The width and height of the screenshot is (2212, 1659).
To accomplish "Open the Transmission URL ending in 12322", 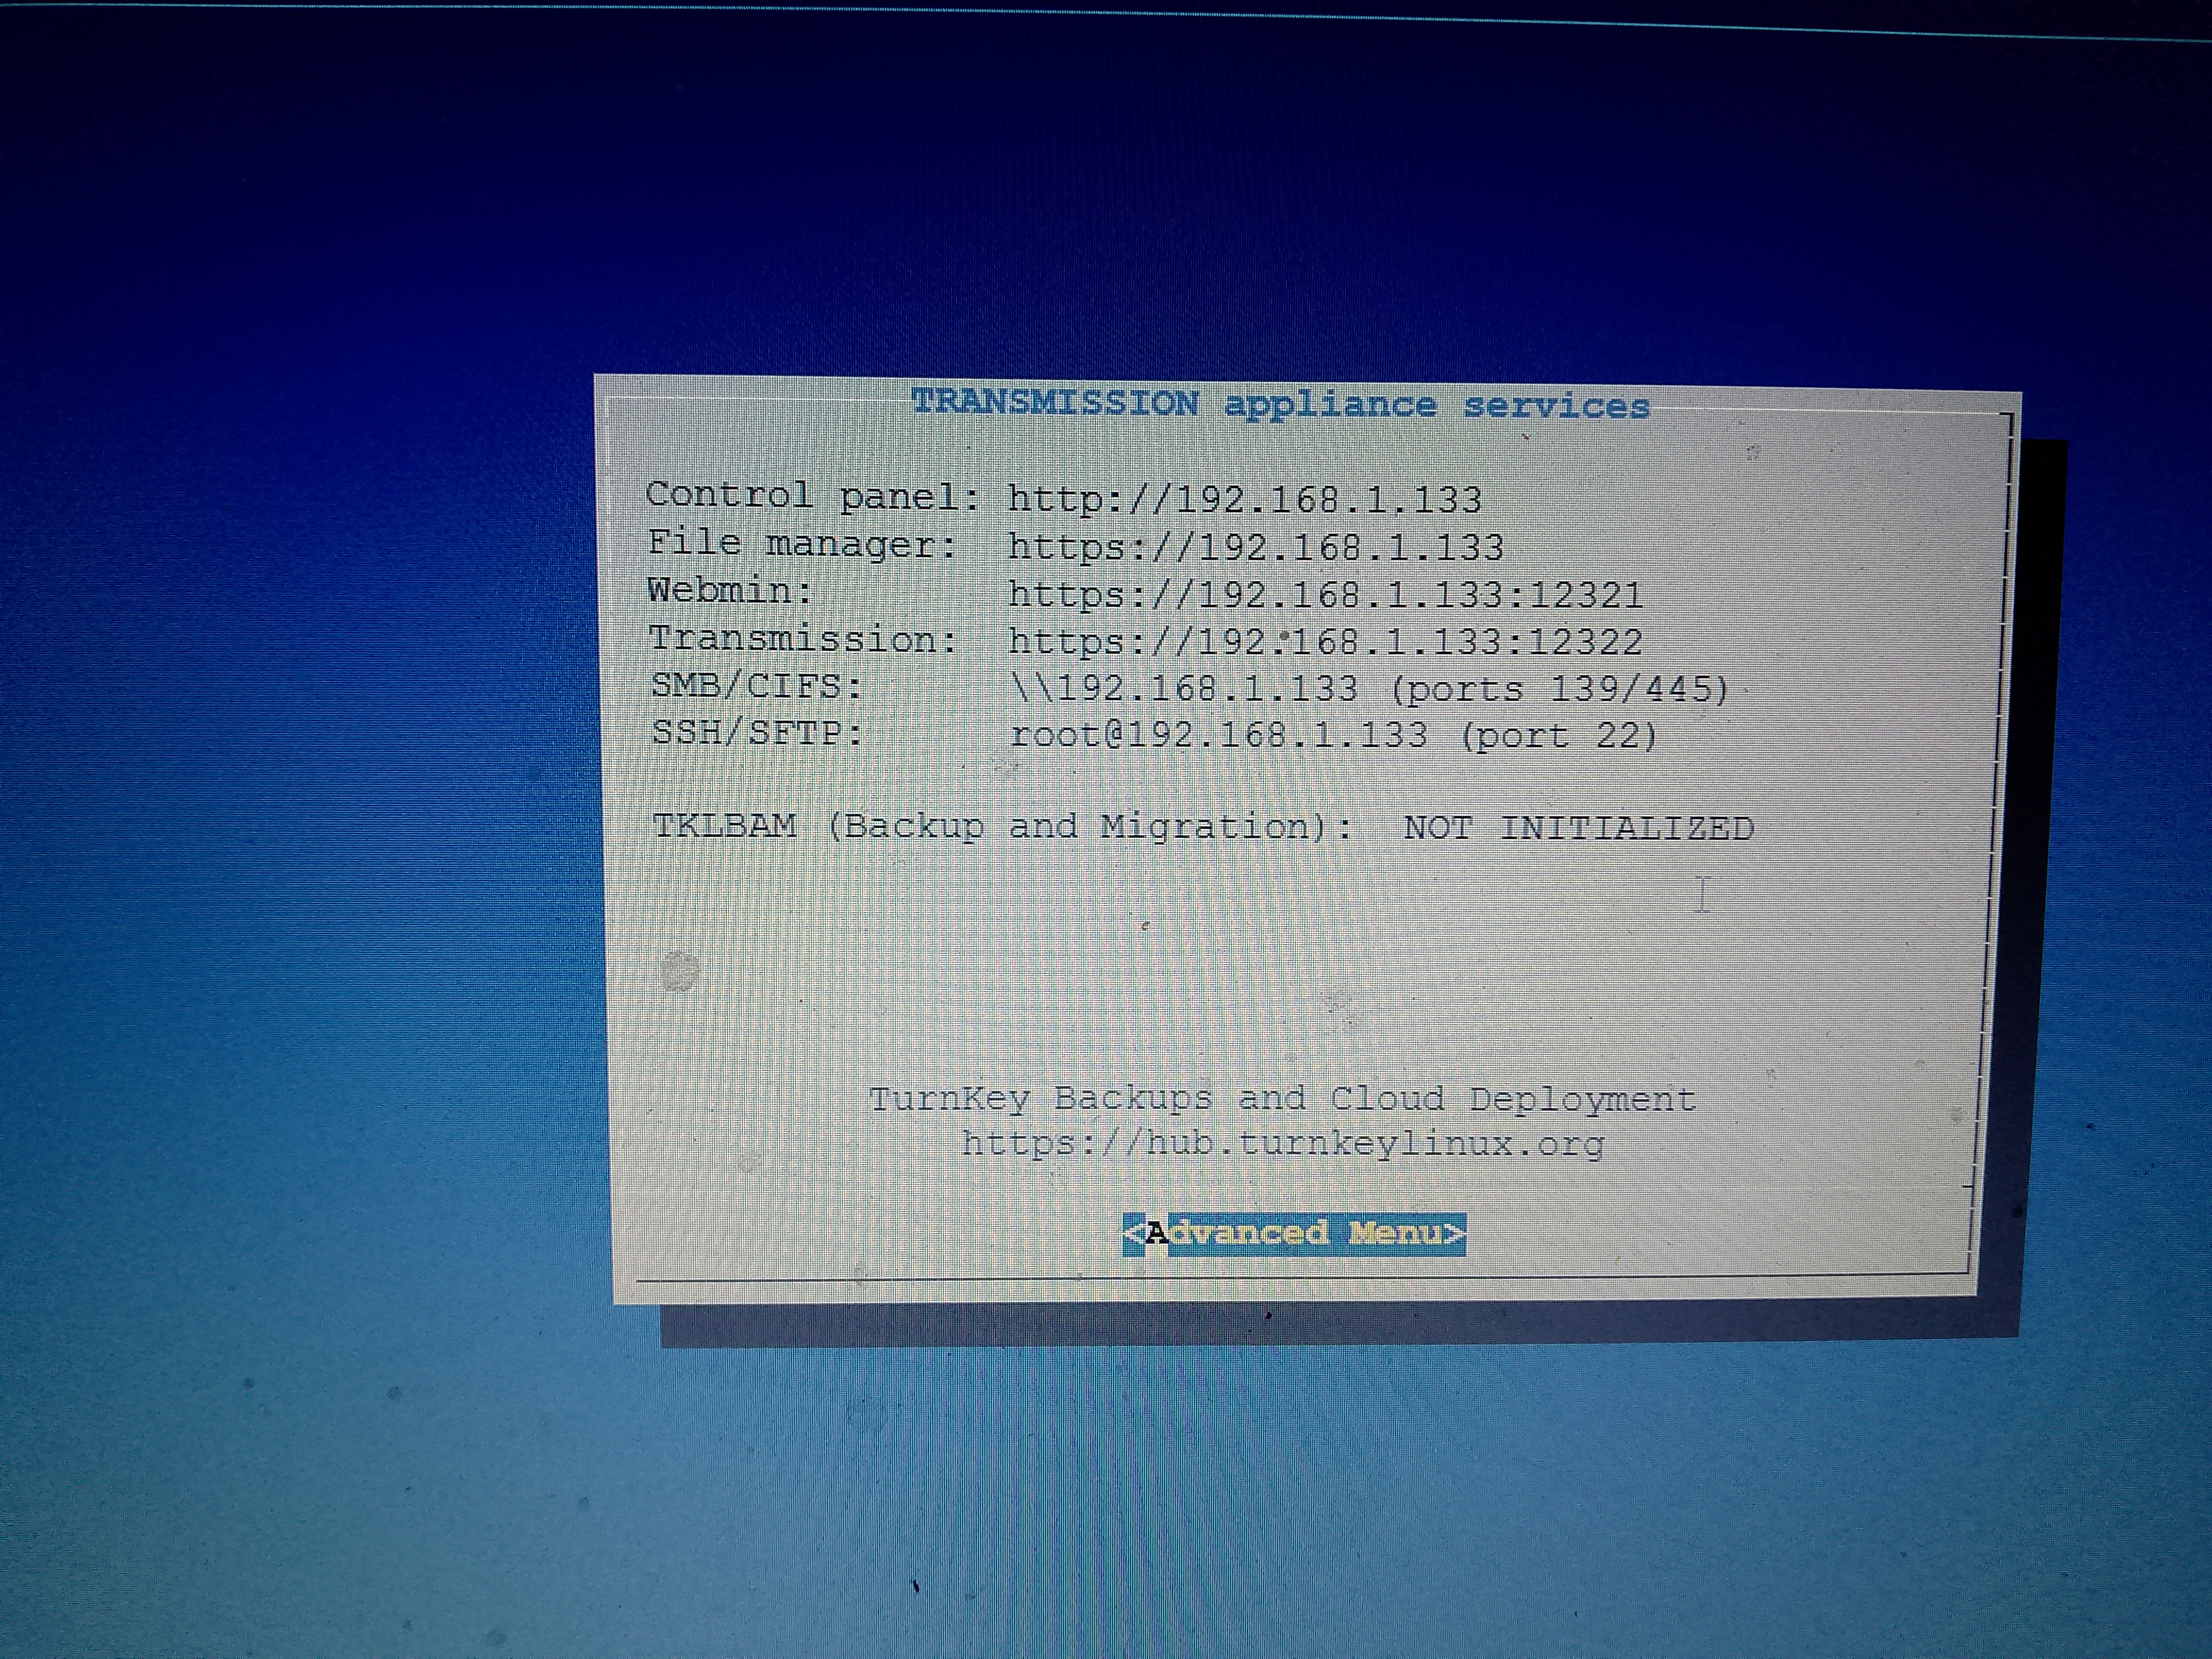I will [x=1325, y=641].
